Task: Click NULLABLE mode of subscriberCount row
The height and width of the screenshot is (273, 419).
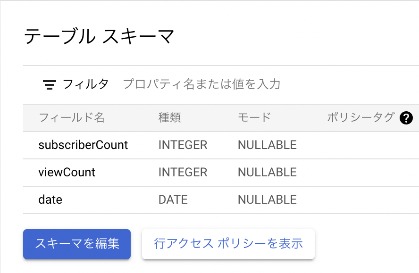Action: 267,145
